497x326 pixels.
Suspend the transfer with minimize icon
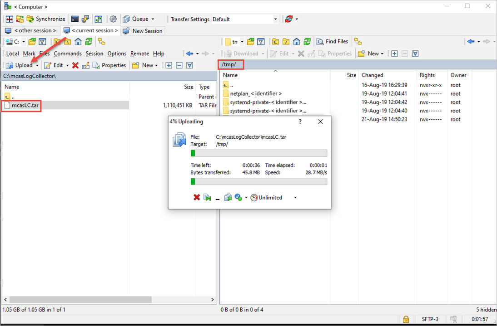pos(217,198)
